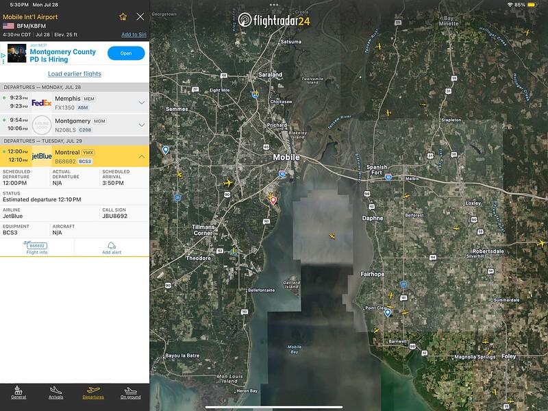Tap the scheduled arrival 3:50 PM value
The image size is (548, 411).
[113, 183]
